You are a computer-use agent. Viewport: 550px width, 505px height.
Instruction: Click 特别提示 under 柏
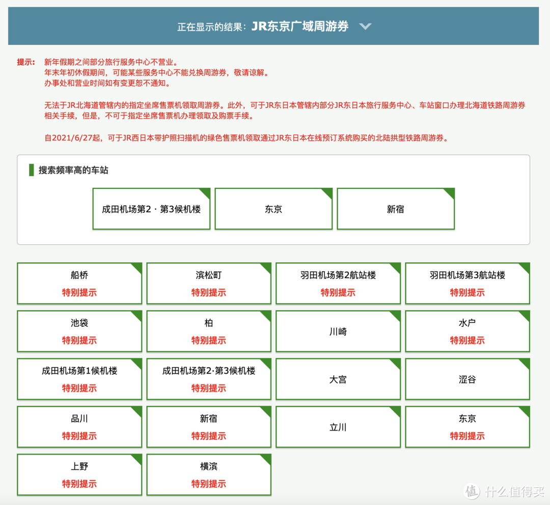[x=209, y=340]
